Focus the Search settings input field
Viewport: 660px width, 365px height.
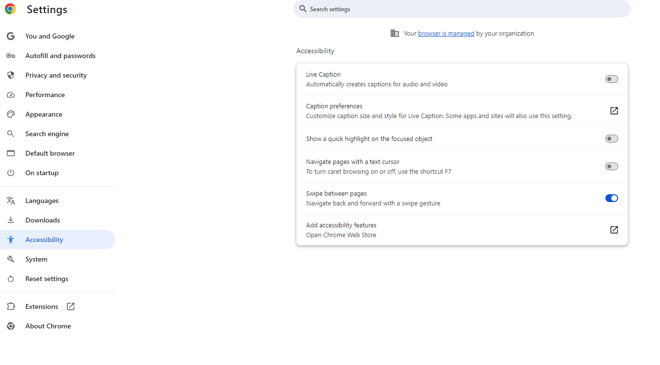[462, 9]
